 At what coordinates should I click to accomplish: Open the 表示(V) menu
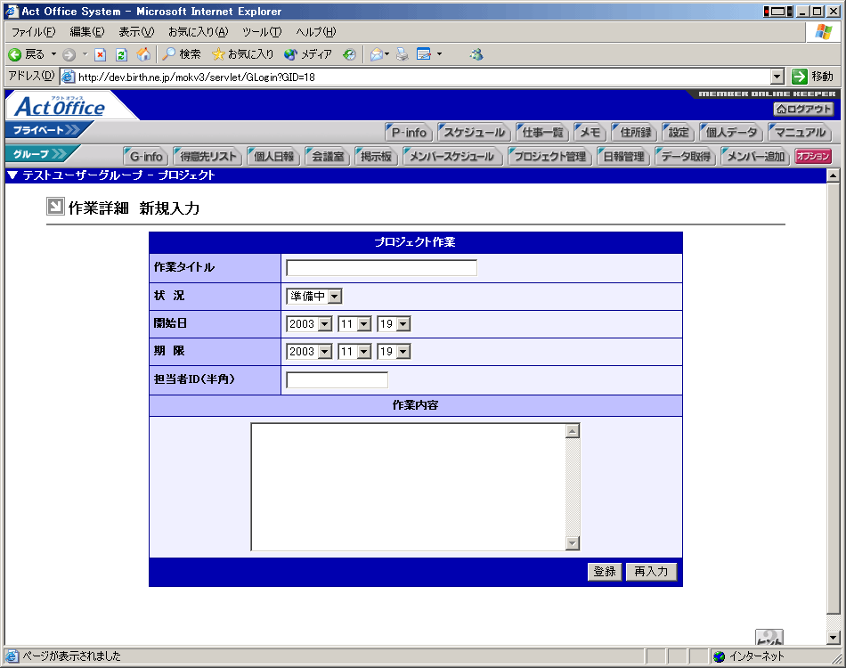136,32
